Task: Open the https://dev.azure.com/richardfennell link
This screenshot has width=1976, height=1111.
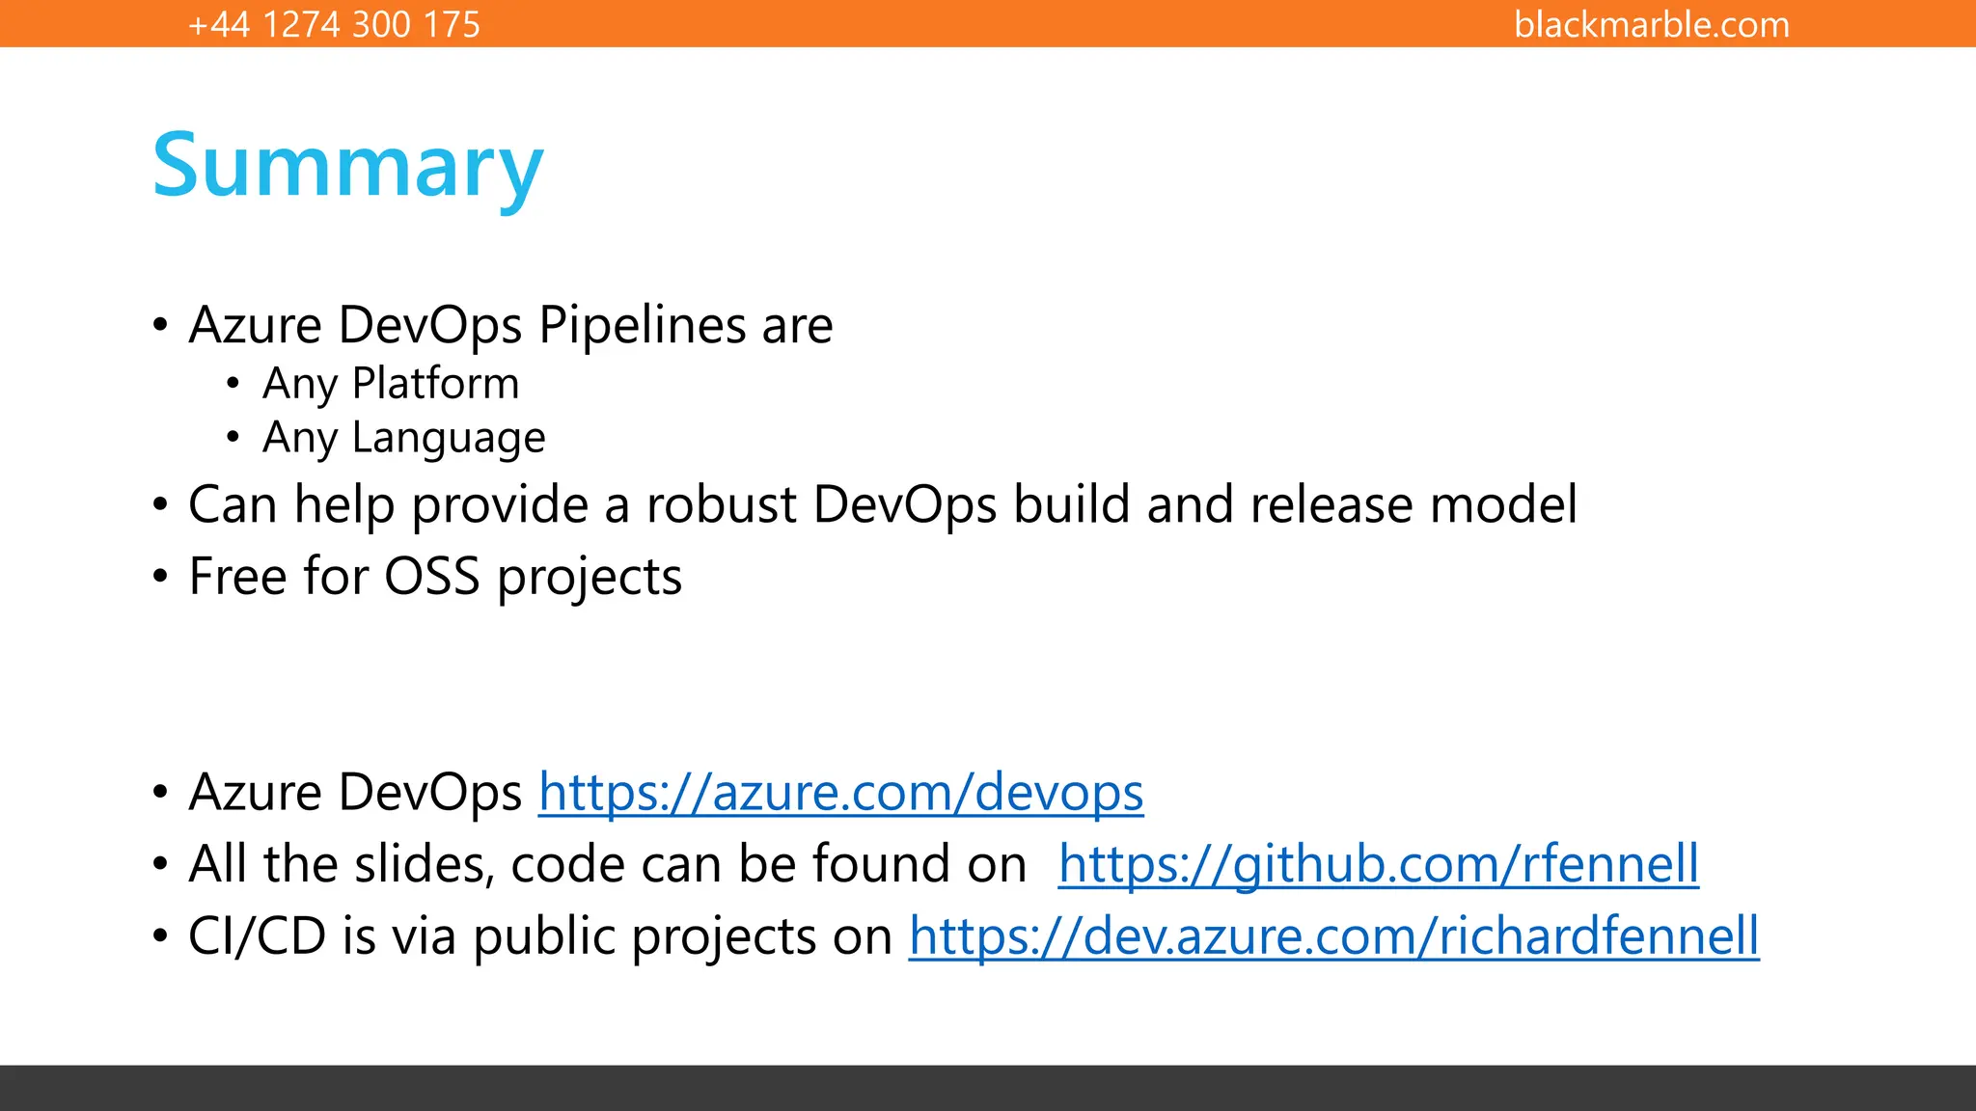Action: click(x=1334, y=936)
